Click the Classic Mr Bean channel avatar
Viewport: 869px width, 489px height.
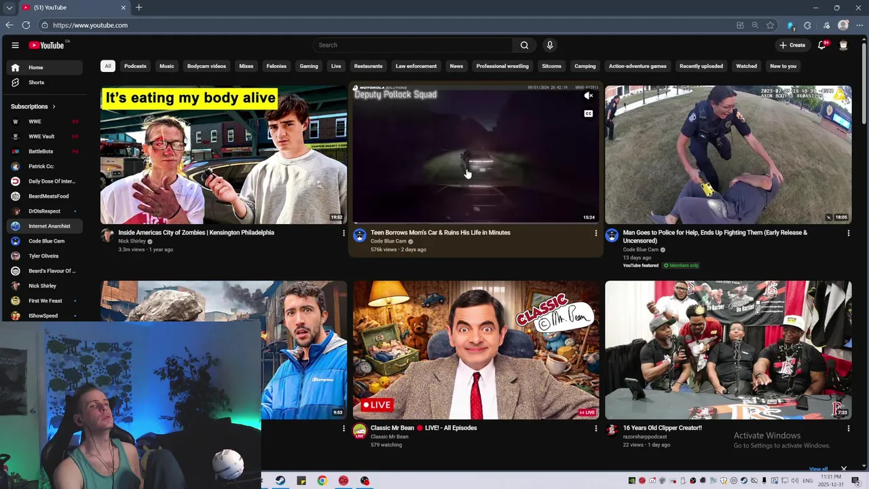click(360, 431)
